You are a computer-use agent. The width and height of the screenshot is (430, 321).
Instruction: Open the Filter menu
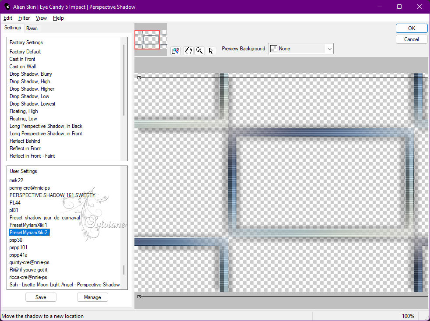24,18
